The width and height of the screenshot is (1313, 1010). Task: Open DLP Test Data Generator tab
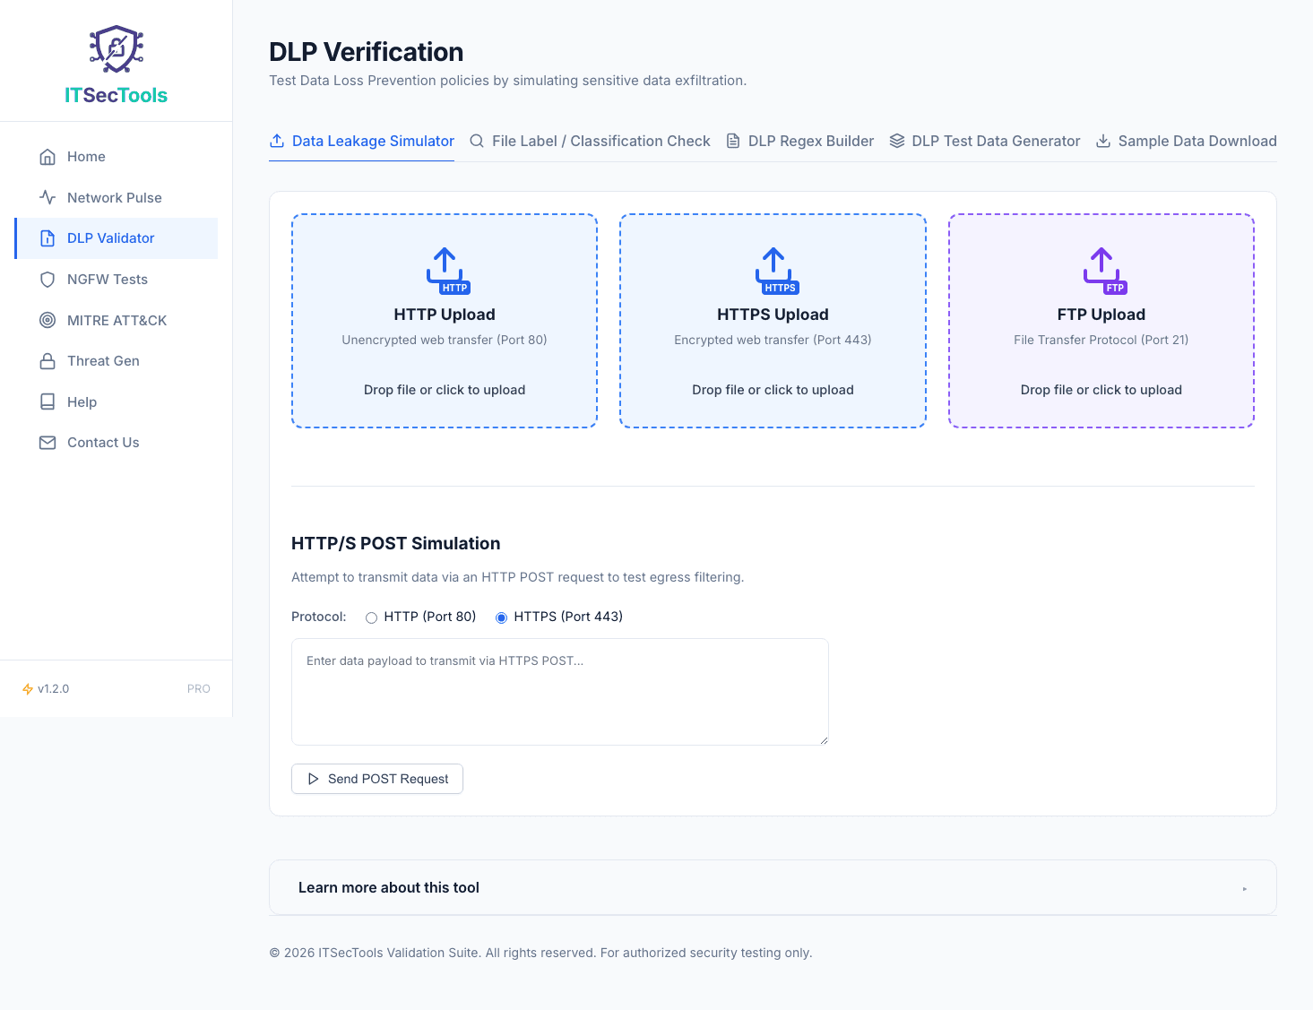pyautogui.click(x=985, y=141)
